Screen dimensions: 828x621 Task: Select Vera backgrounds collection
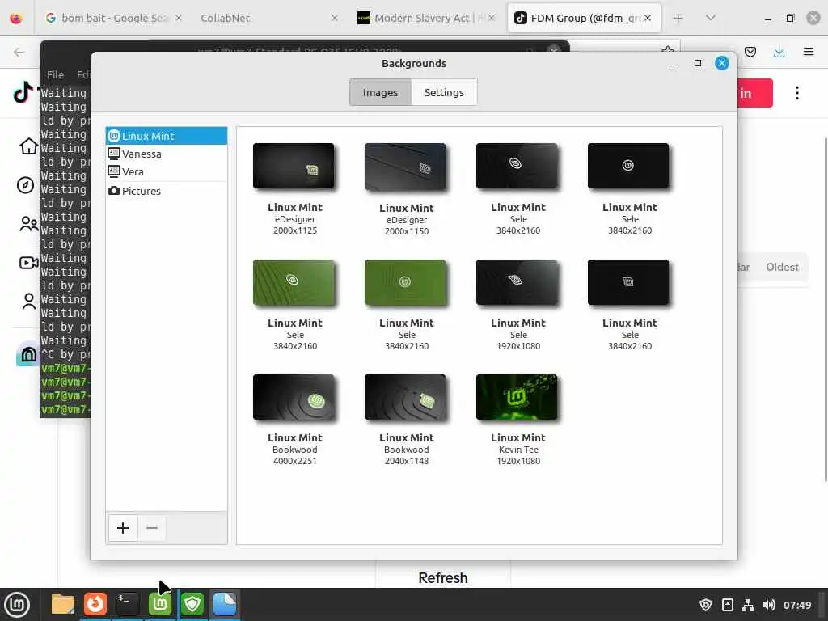point(167,171)
